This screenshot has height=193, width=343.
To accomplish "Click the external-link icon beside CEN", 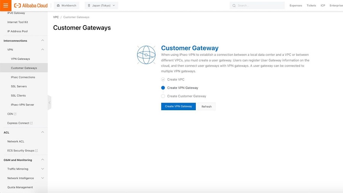I will click(x=15, y=114).
